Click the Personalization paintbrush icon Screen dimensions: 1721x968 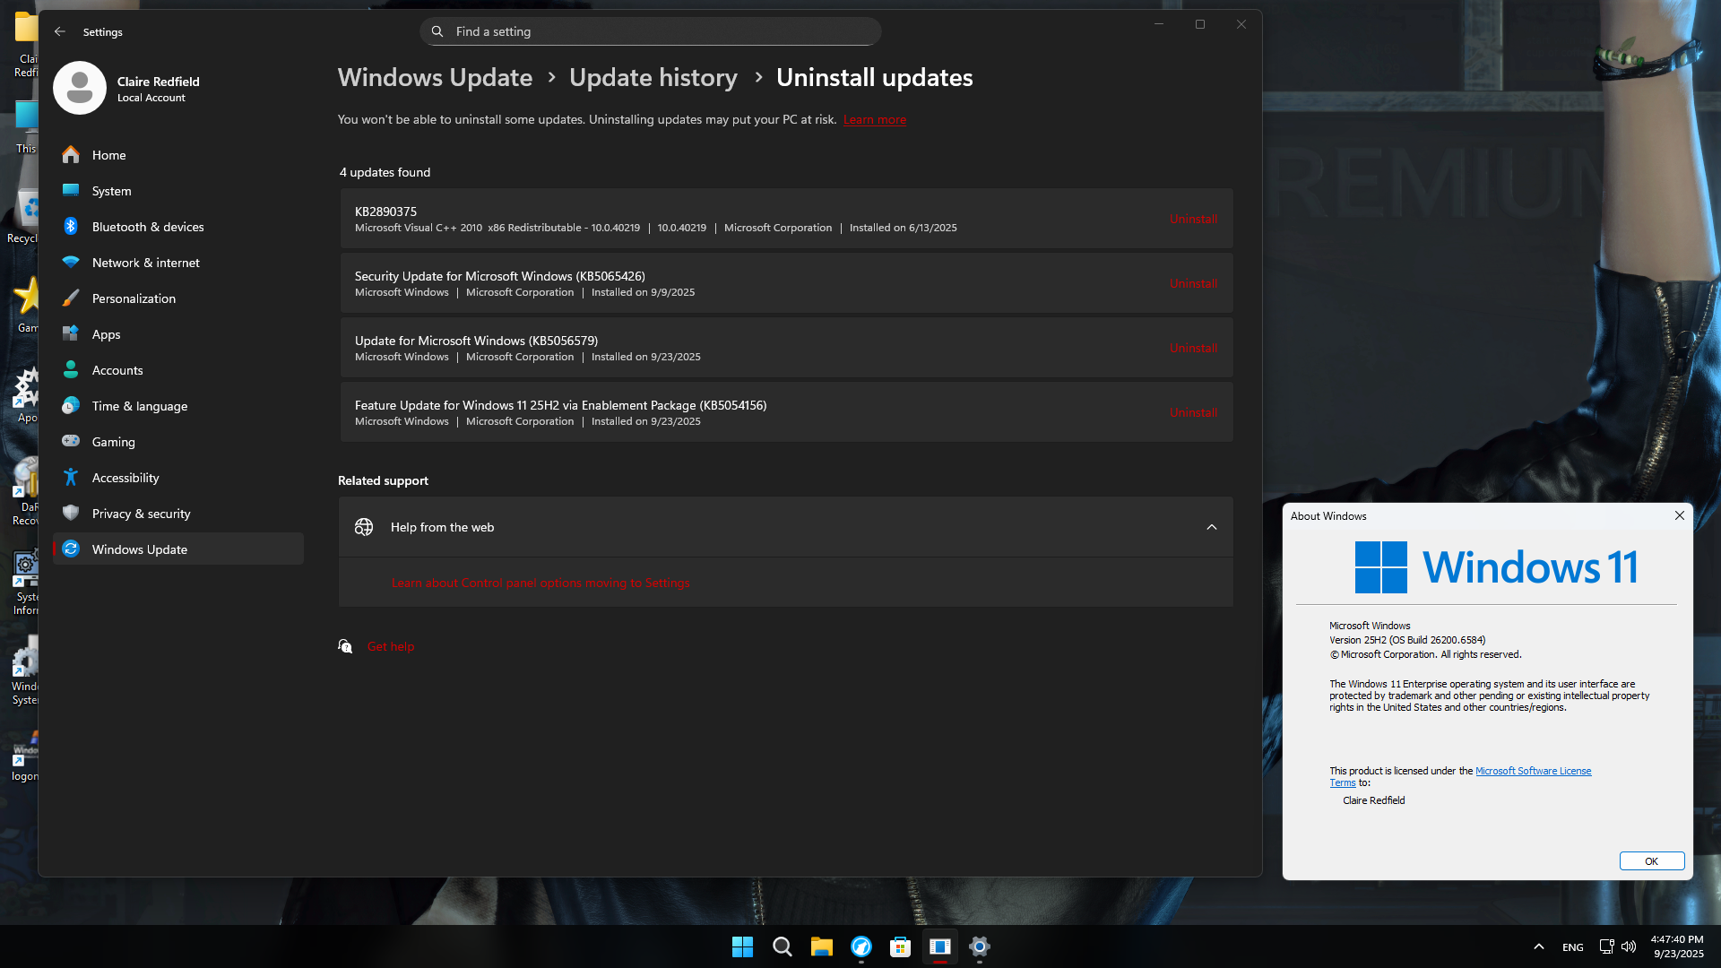tap(71, 298)
